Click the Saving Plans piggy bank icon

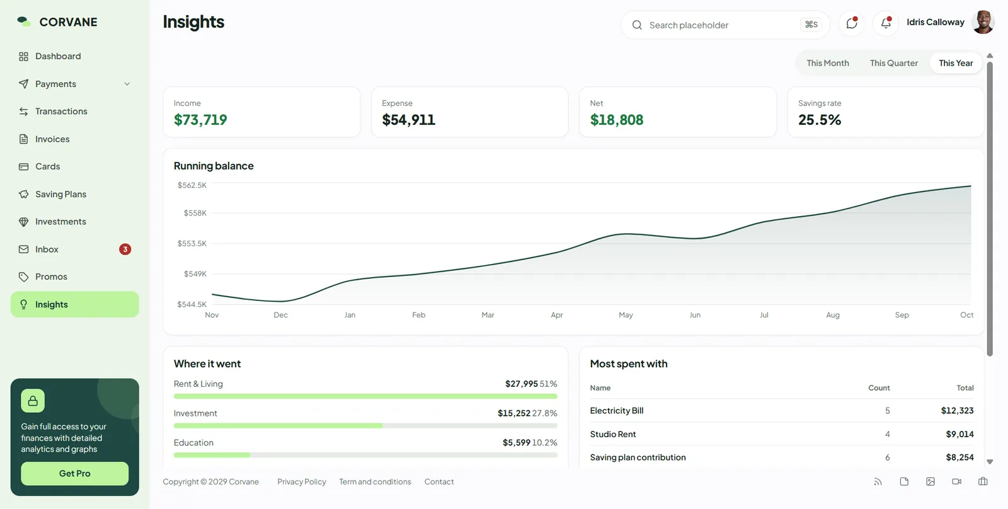click(x=24, y=194)
